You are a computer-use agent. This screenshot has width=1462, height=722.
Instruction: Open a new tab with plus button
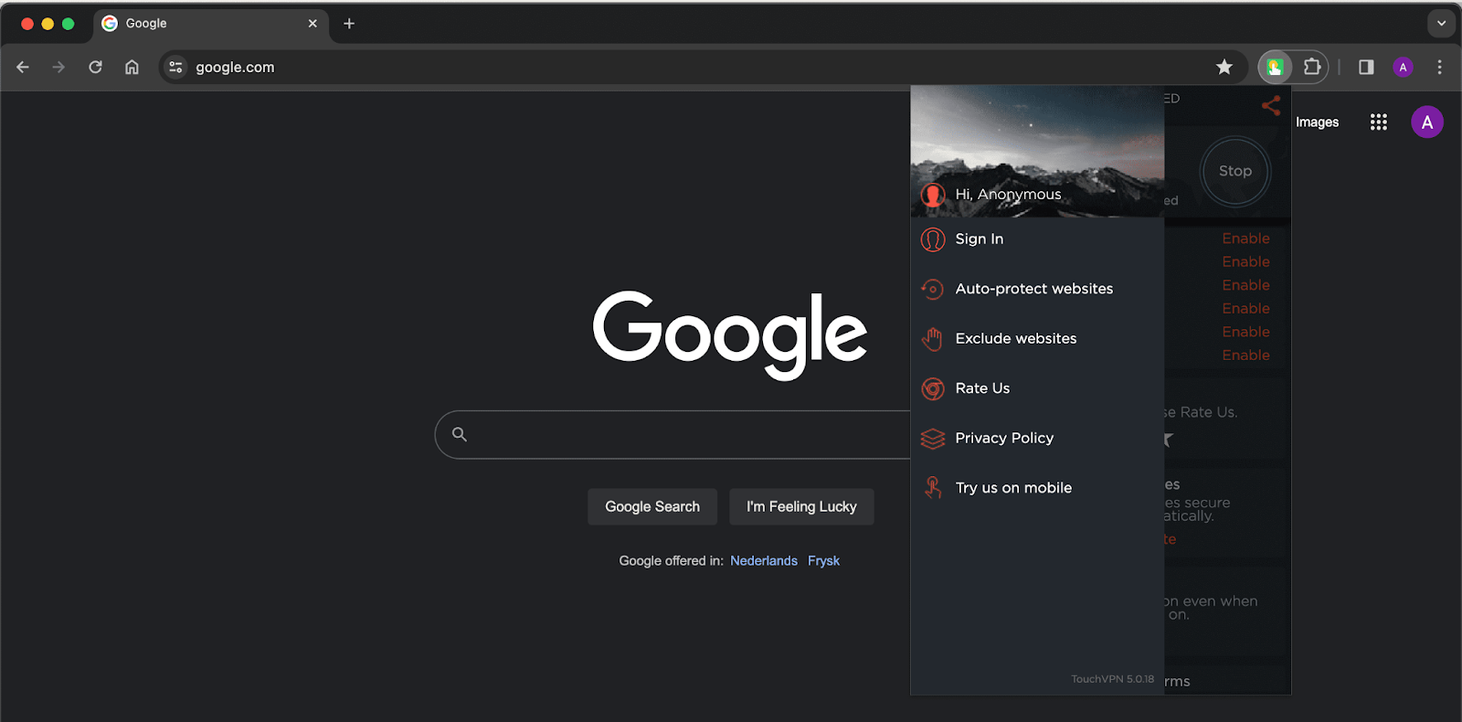click(x=349, y=24)
